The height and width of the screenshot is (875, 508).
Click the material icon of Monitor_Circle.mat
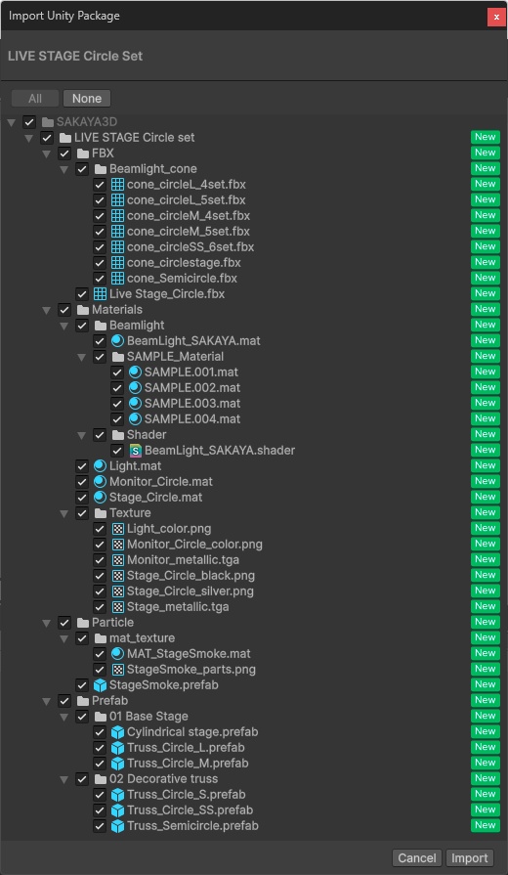(100, 481)
